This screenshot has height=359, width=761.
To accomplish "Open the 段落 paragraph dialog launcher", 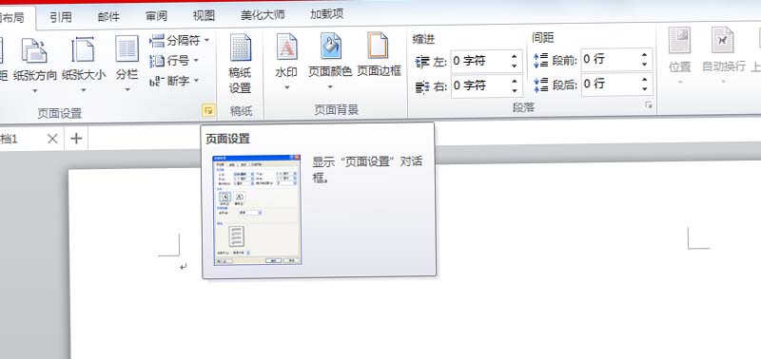I will [649, 105].
